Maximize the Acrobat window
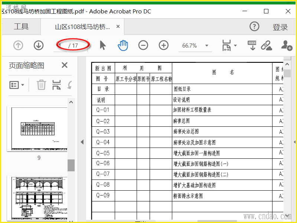This screenshot has height=223, width=297. click(266, 12)
